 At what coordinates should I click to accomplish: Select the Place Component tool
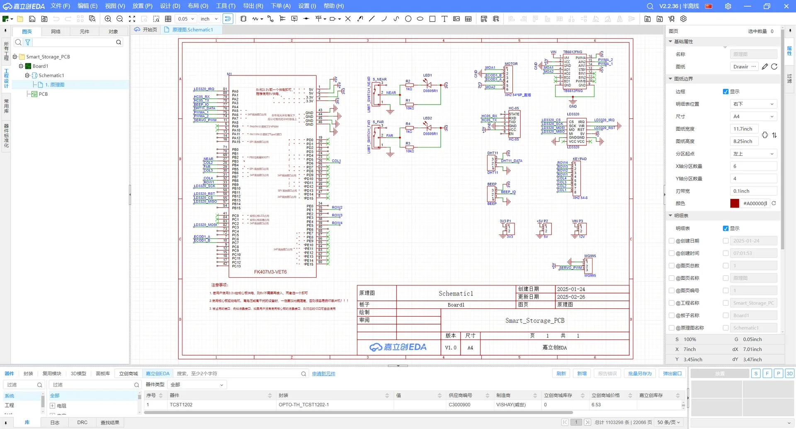[243, 19]
